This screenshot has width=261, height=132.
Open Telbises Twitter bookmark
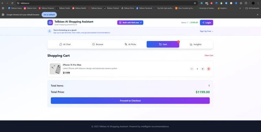(63, 8)
